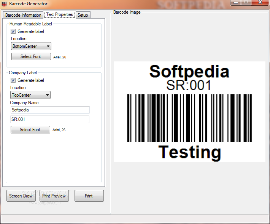Switch to the Barcode Information tab

23,15
